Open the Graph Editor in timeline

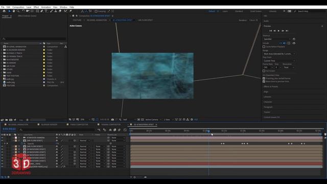coord(125,130)
